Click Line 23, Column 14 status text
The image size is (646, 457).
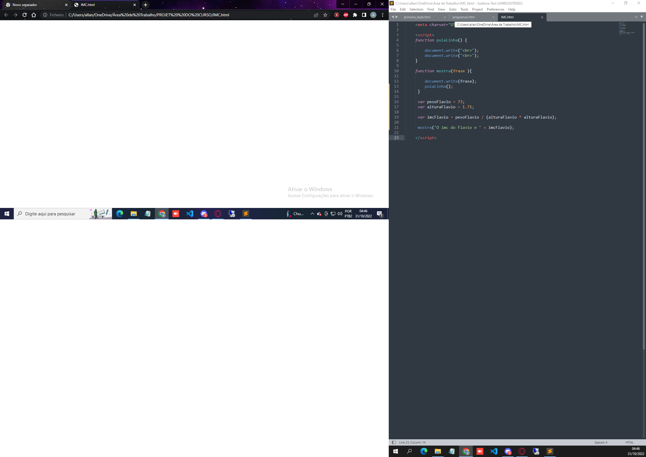(412, 442)
